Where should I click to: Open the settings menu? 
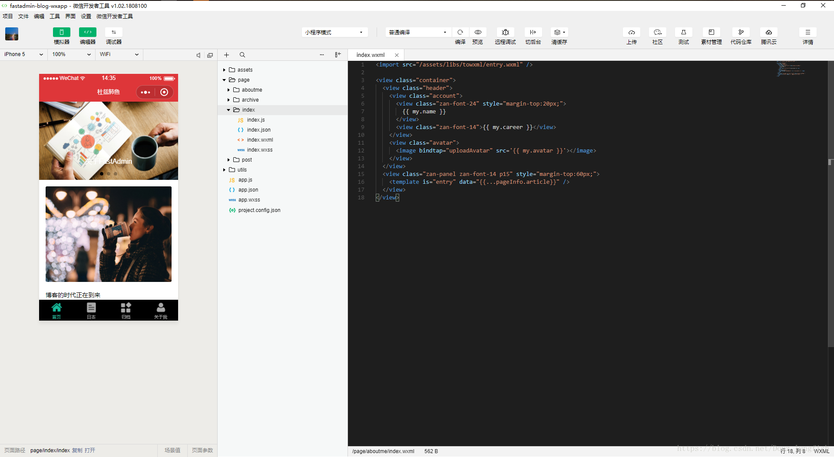[x=86, y=16]
